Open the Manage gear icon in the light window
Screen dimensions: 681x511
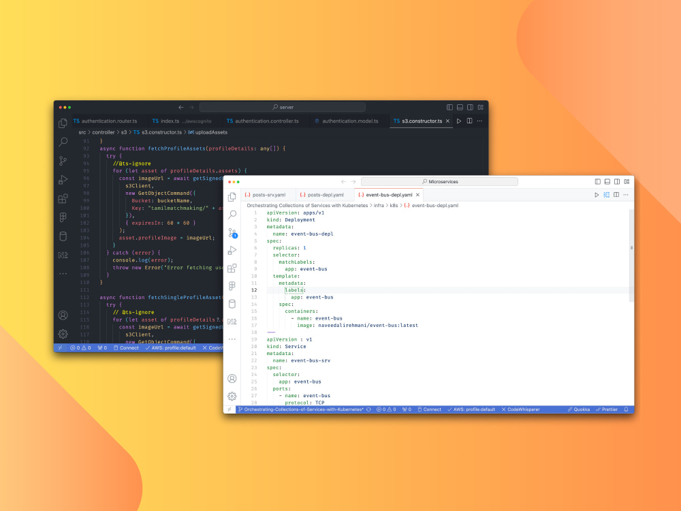pyautogui.click(x=232, y=396)
